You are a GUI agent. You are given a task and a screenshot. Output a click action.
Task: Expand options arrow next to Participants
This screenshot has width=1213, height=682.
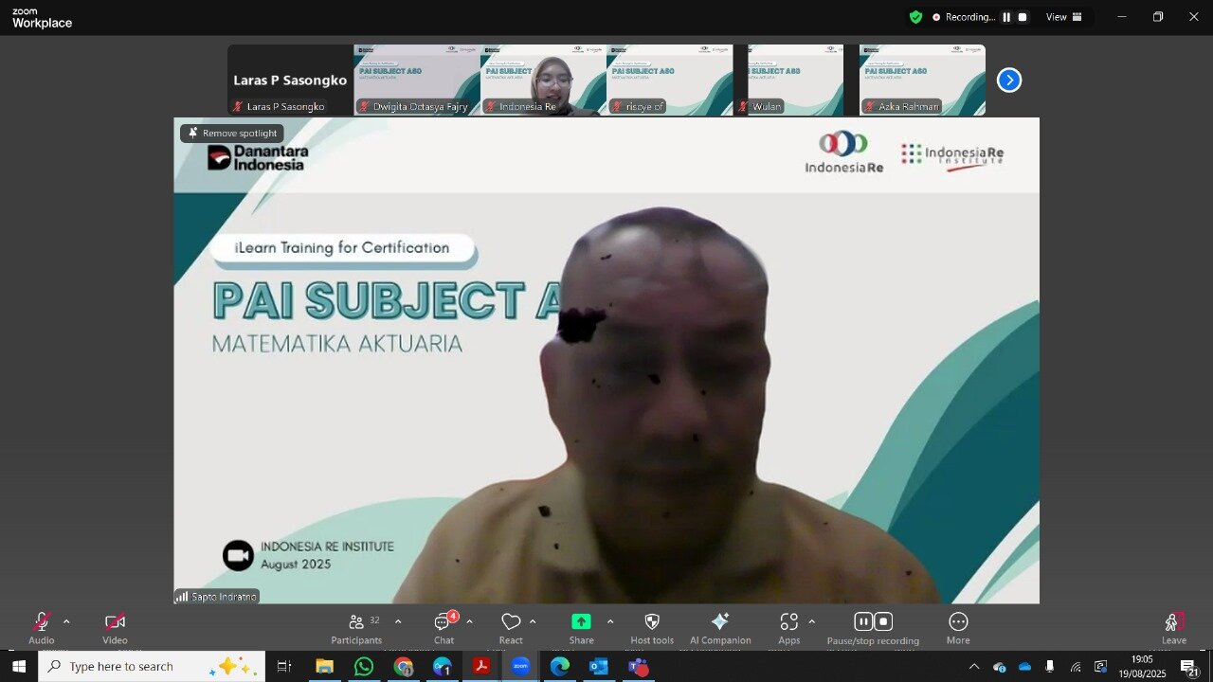coord(398,621)
